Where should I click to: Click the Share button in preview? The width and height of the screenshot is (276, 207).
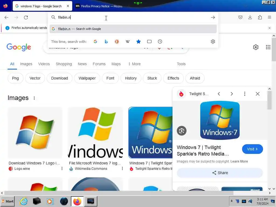(220, 173)
